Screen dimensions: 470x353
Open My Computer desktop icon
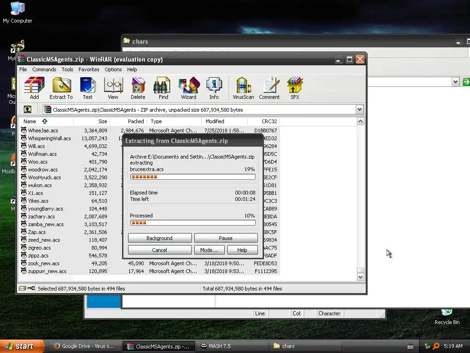point(17,12)
